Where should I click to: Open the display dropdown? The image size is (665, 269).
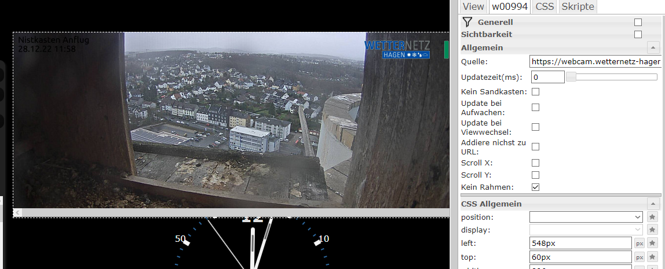click(586, 230)
